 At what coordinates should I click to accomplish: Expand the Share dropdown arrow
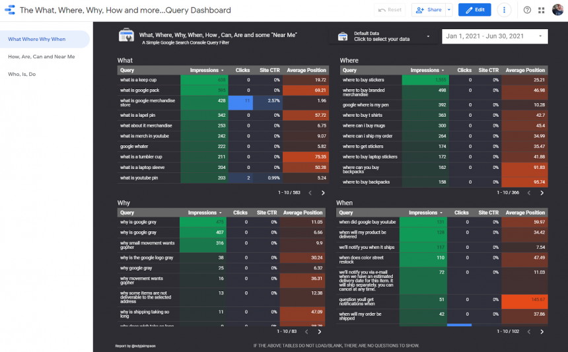449,10
